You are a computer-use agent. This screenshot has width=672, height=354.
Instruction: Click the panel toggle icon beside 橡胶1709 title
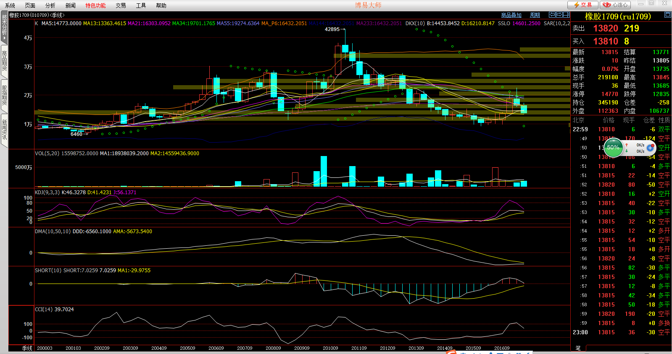[x=667, y=15]
